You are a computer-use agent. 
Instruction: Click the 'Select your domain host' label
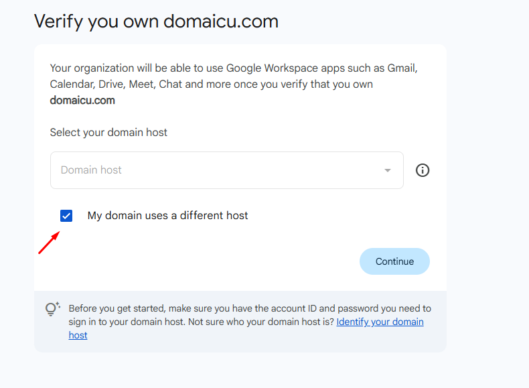(108, 133)
